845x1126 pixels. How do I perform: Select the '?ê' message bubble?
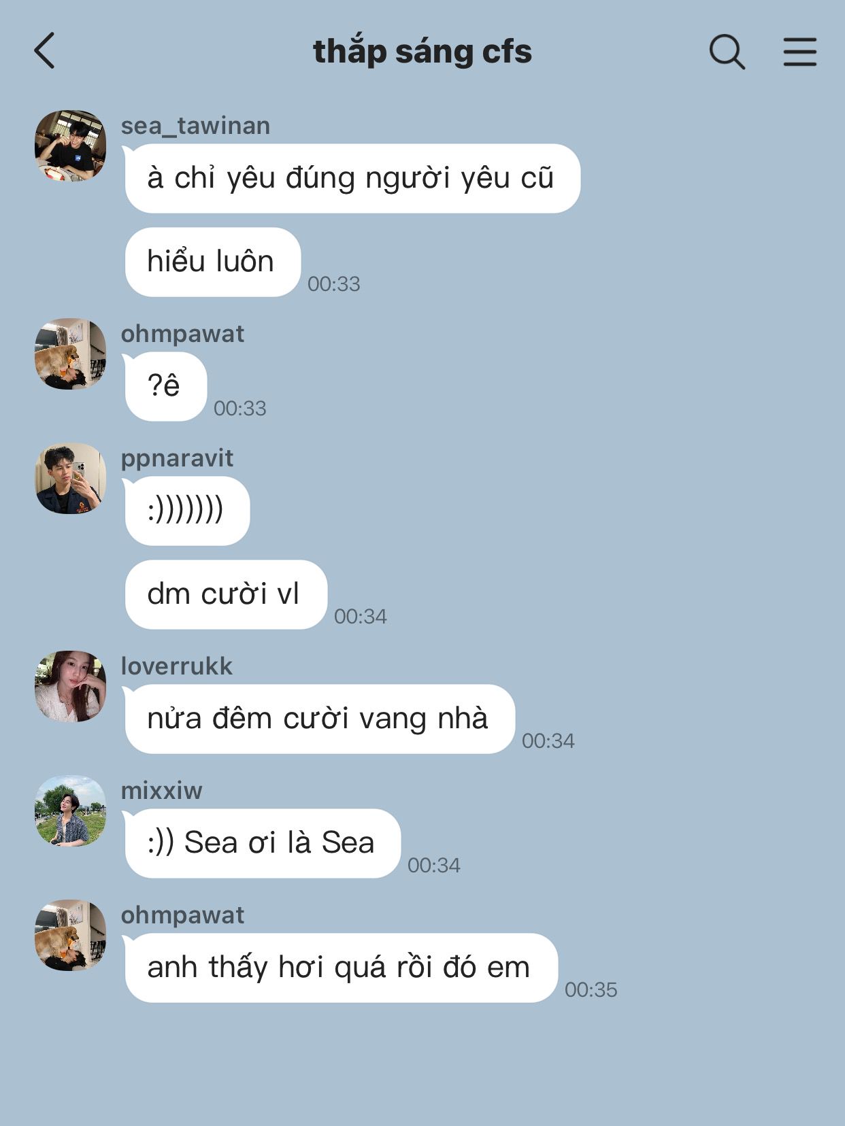(x=165, y=386)
